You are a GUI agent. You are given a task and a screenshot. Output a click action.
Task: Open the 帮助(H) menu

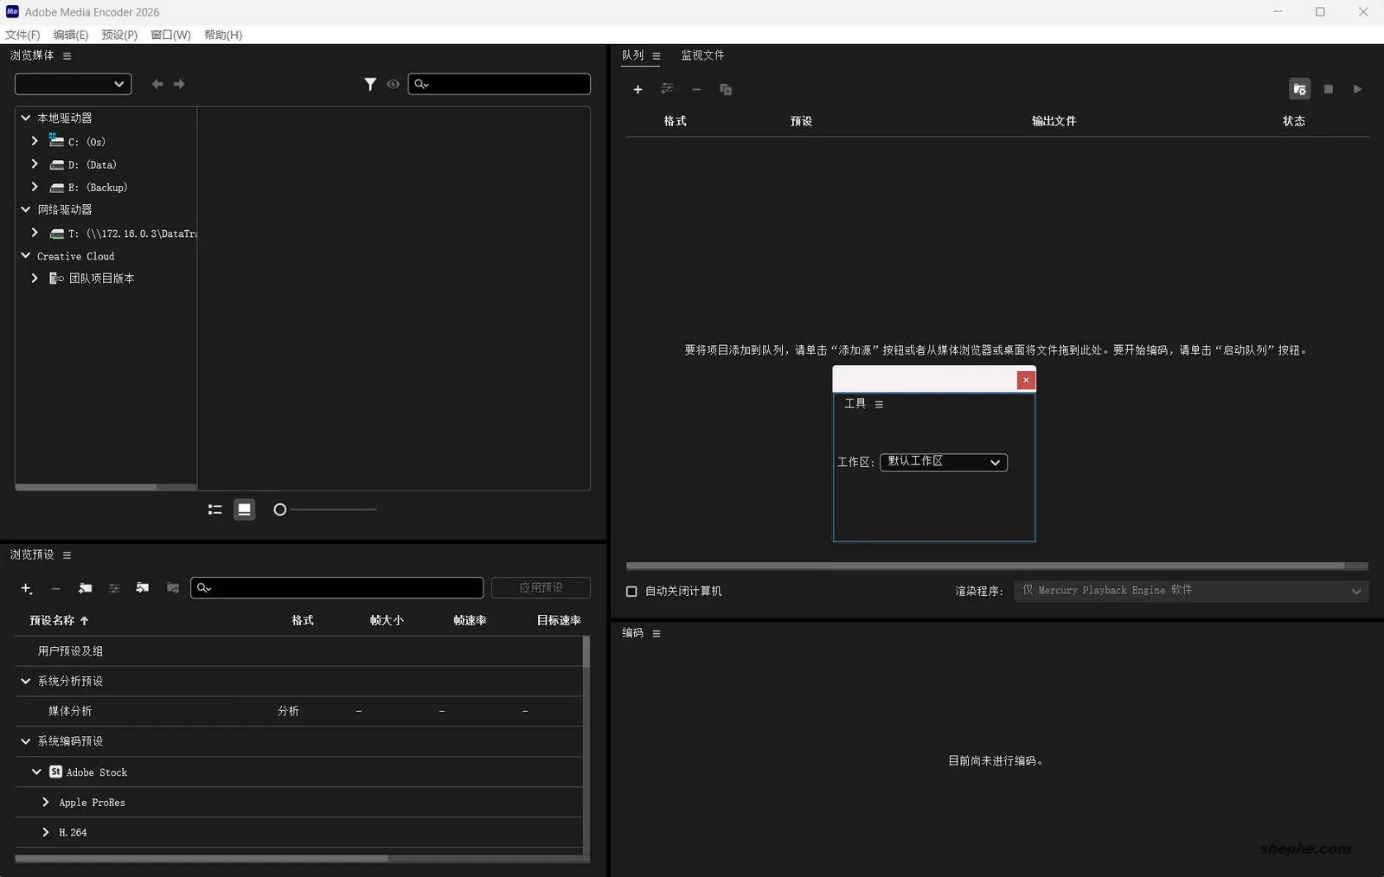pyautogui.click(x=223, y=35)
